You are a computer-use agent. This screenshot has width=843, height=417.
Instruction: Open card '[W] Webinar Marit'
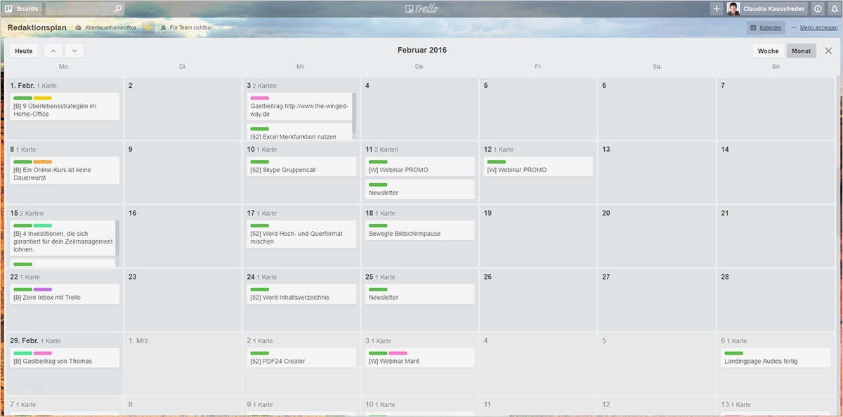[x=419, y=358]
